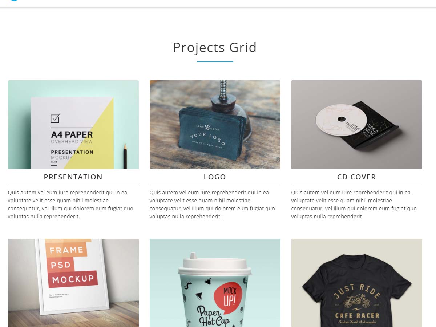
Task: Click the description paragraph under CD COVER
Action: pyautogui.click(x=355, y=205)
